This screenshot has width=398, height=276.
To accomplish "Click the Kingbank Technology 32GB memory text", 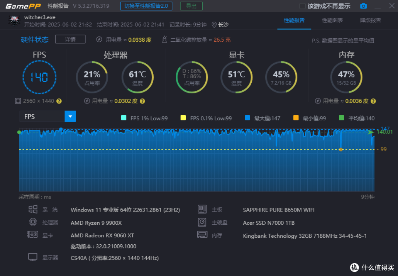I will coord(305,236).
